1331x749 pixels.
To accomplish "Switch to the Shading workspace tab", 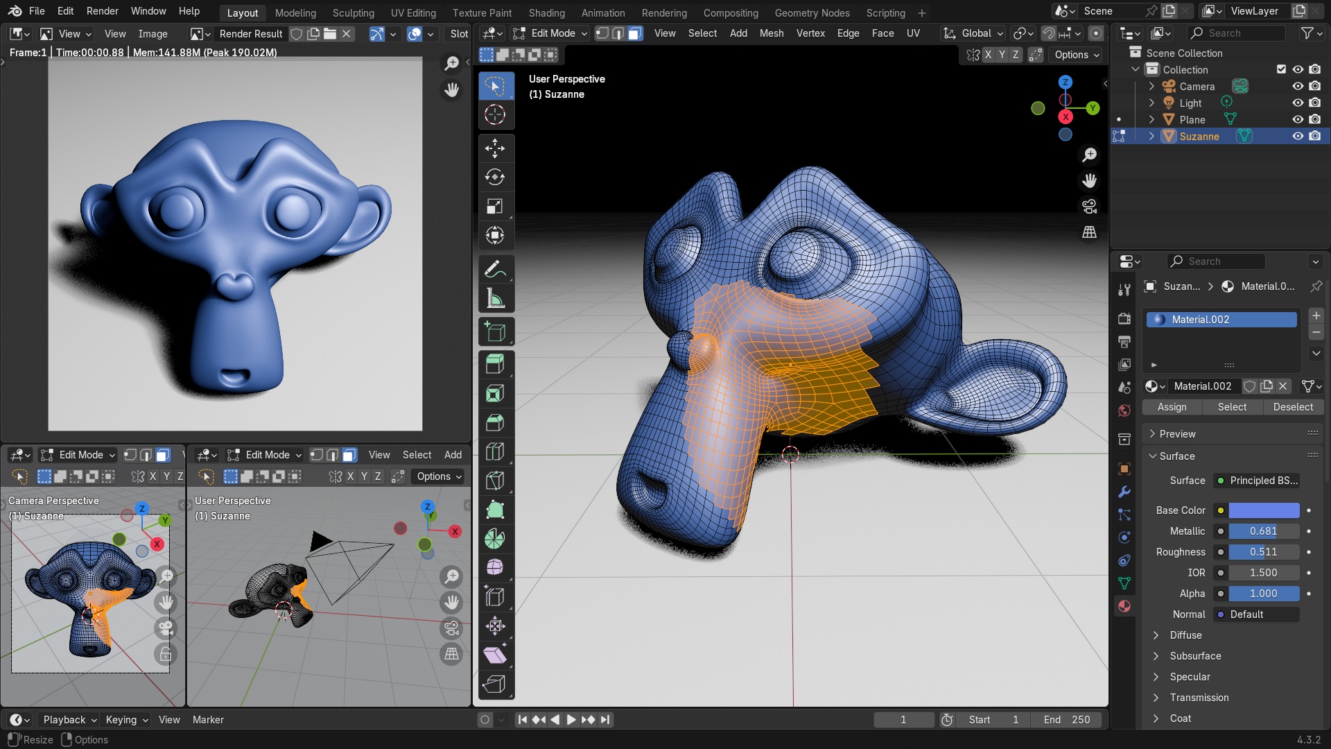I will click(x=546, y=12).
